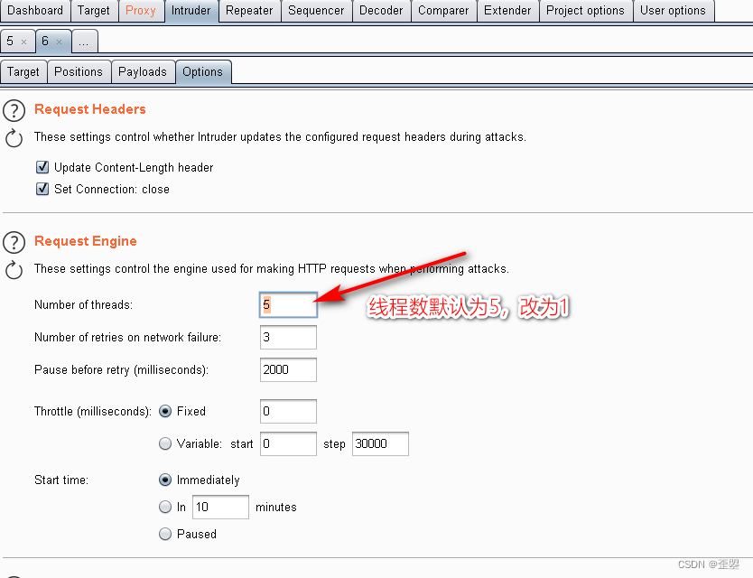753x578 pixels.
Task: Open the Sequencer tab
Action: [316, 11]
